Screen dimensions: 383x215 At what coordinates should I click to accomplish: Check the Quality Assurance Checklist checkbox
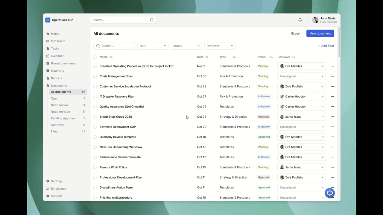point(95,107)
